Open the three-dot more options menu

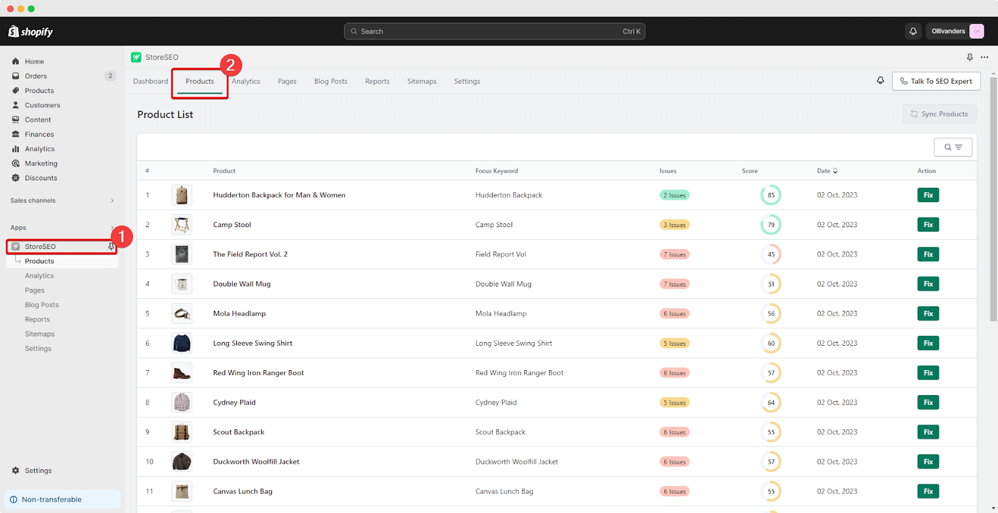(x=984, y=57)
